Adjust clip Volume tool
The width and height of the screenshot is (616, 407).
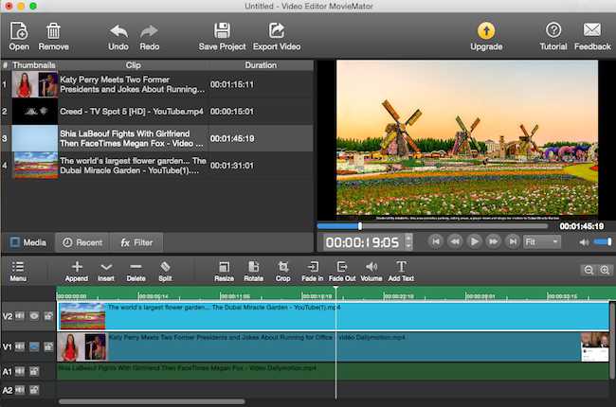point(371,272)
